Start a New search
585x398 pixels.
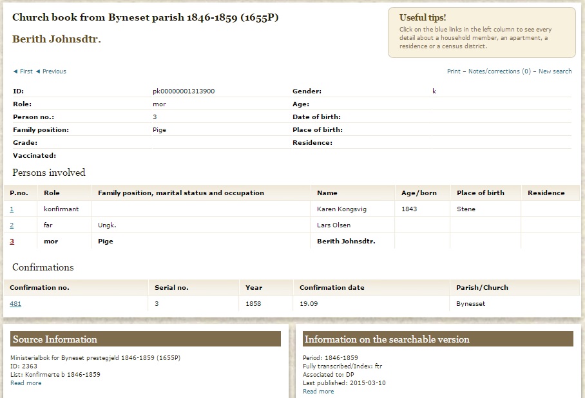tap(555, 71)
